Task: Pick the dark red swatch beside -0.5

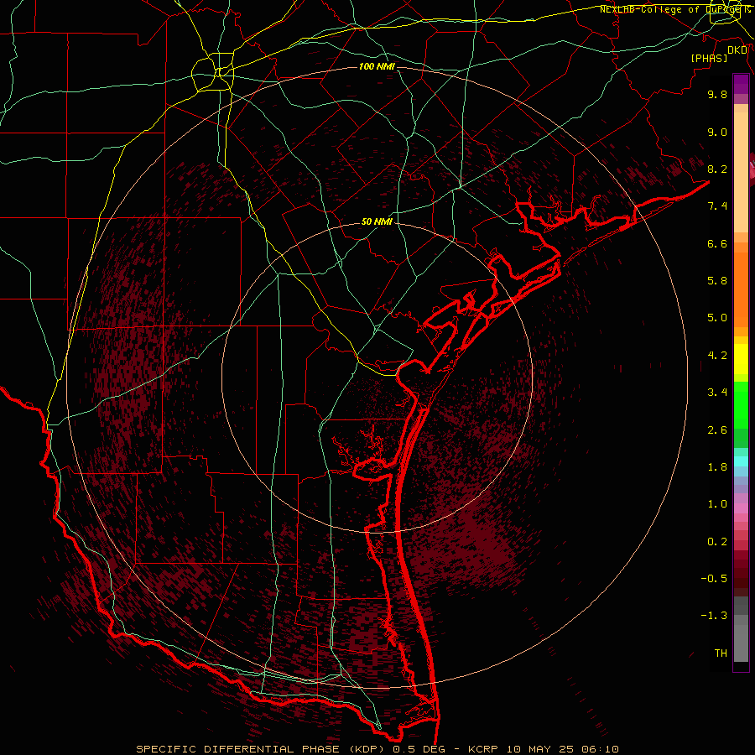Action: tap(741, 579)
